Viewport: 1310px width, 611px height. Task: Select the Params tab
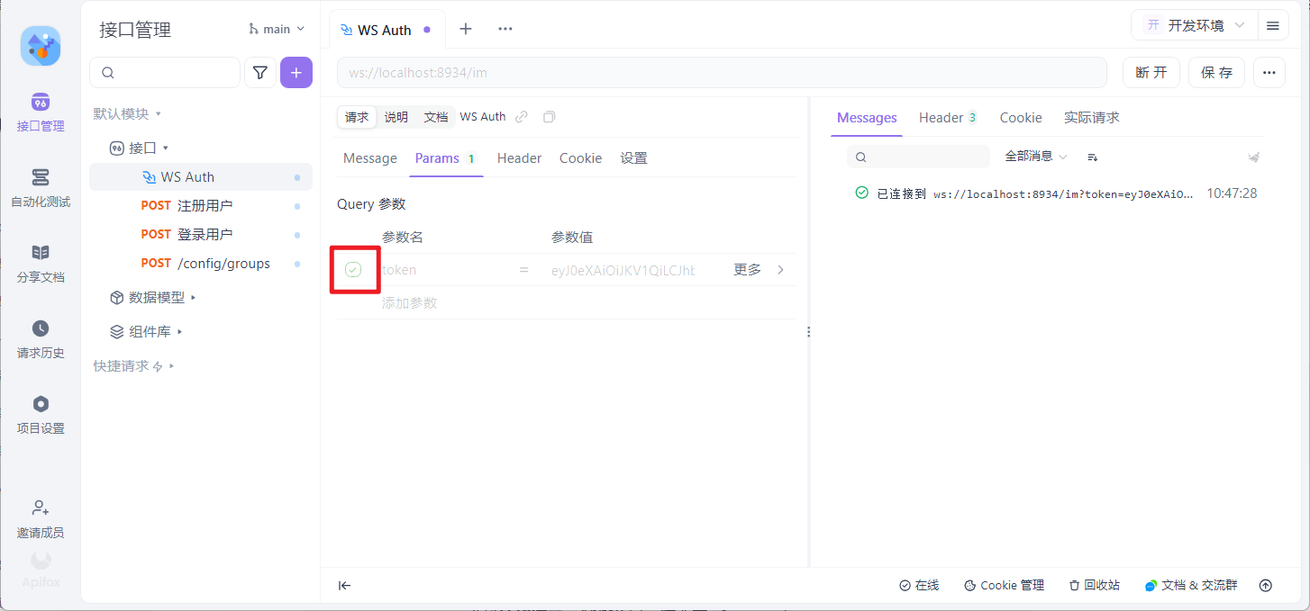[446, 157]
